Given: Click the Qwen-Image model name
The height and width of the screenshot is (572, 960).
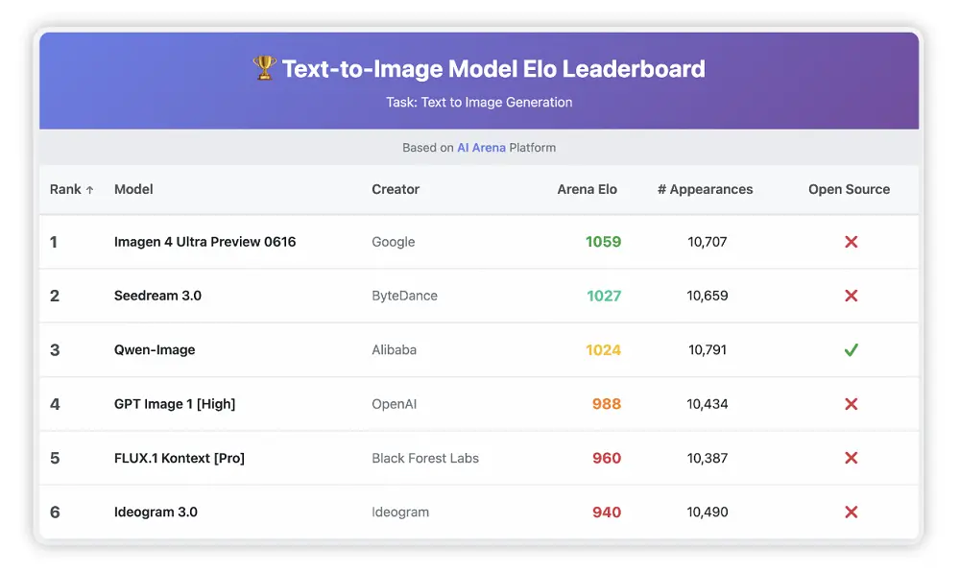Looking at the screenshot, I should pos(155,350).
